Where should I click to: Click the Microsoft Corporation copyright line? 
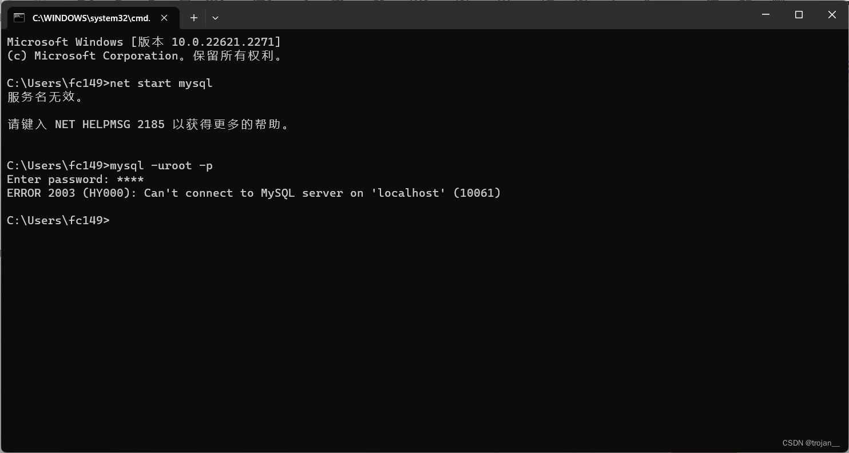(x=143, y=55)
